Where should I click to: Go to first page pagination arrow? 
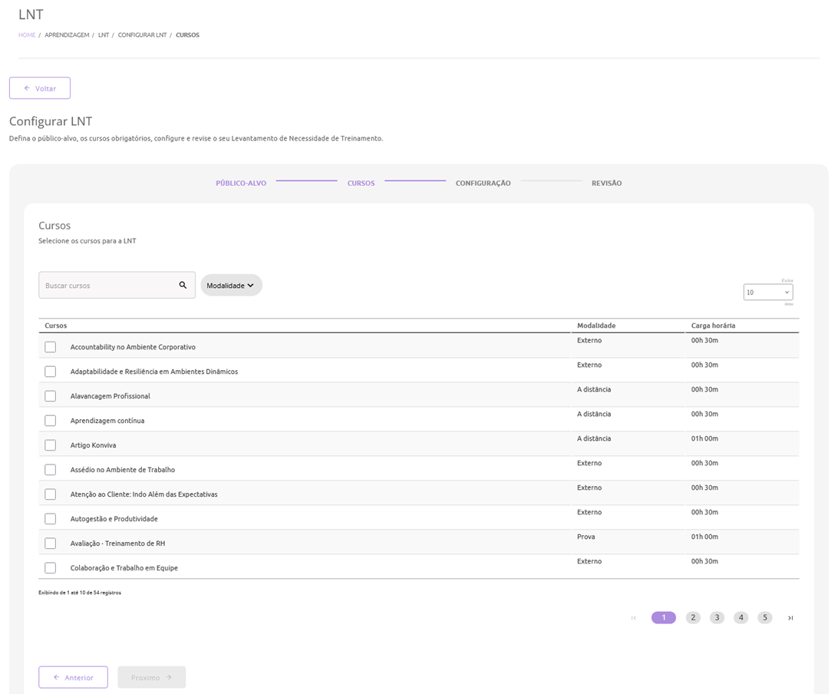(x=633, y=618)
